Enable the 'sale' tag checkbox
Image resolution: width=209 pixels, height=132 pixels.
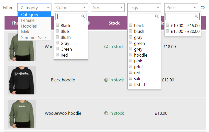pos(131,78)
